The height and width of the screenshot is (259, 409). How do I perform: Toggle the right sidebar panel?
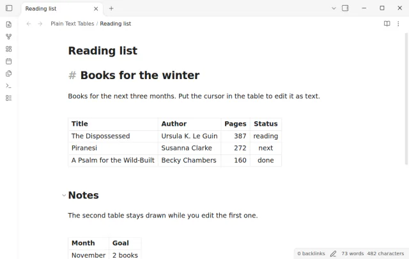[x=345, y=8]
